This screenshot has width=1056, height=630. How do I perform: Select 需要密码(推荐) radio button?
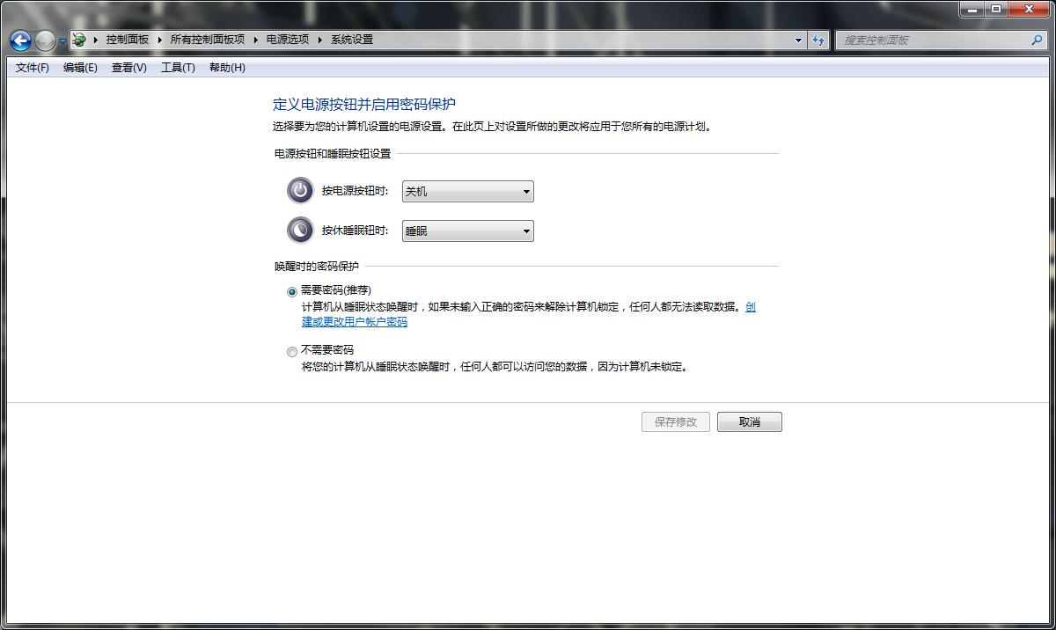[292, 291]
